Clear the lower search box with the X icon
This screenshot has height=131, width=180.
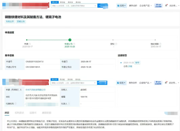[x=95, y=83]
